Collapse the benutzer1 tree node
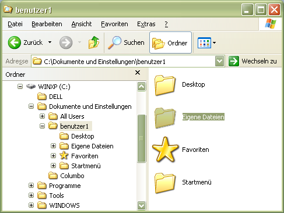The width and height of the screenshot is (284, 213). point(42,126)
